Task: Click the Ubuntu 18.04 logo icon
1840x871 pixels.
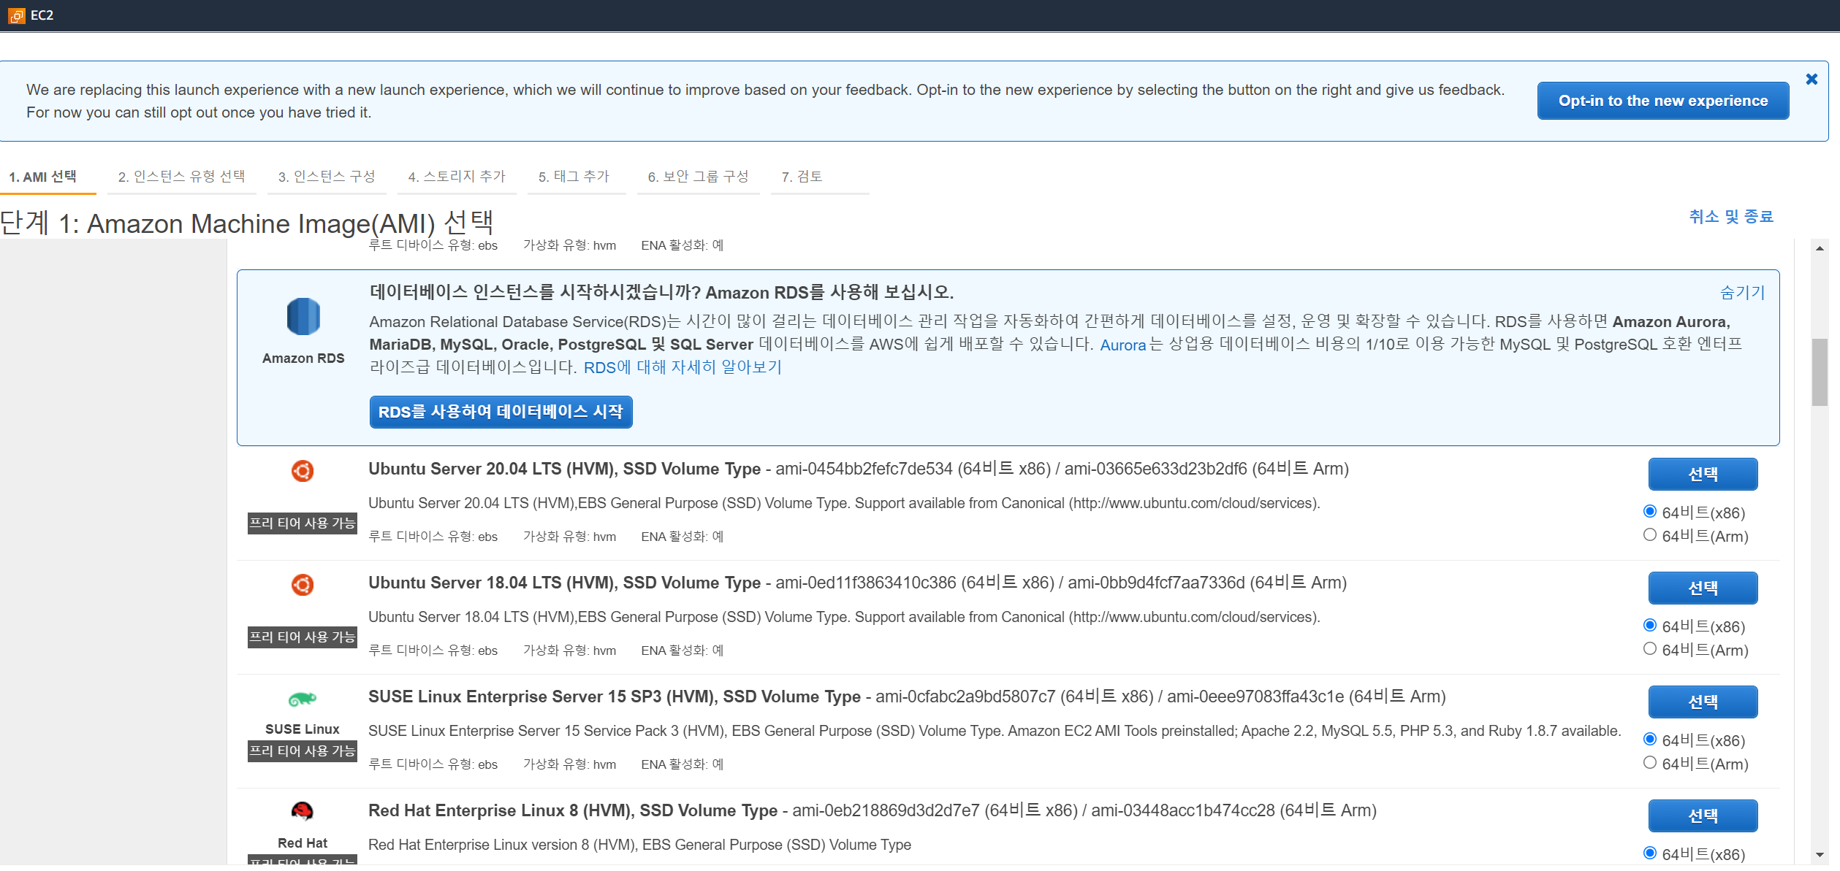Action: (303, 585)
